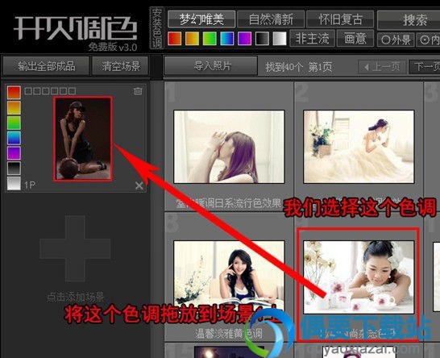Click the 安装色调 install tones label

pyautogui.click(x=156, y=28)
